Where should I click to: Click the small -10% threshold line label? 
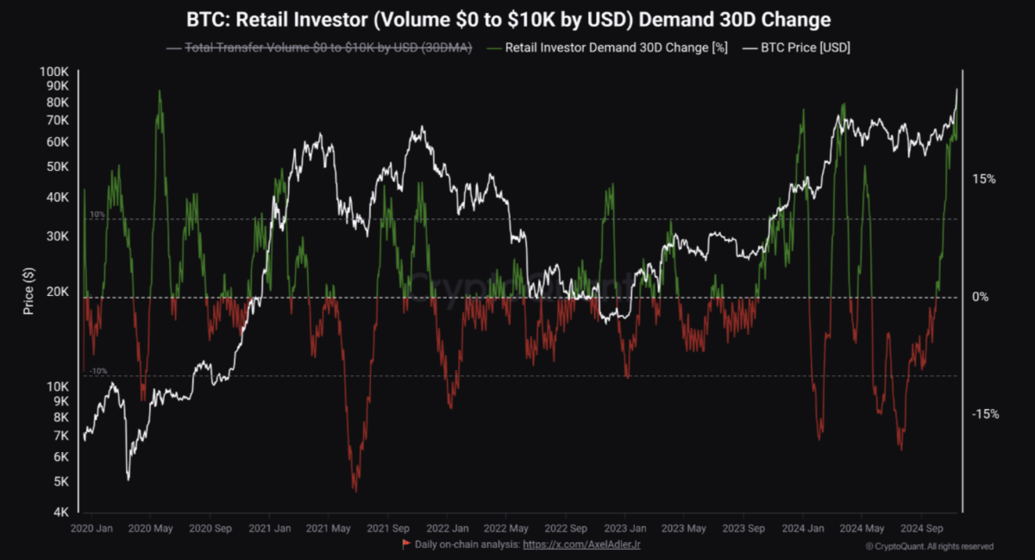[x=98, y=371]
